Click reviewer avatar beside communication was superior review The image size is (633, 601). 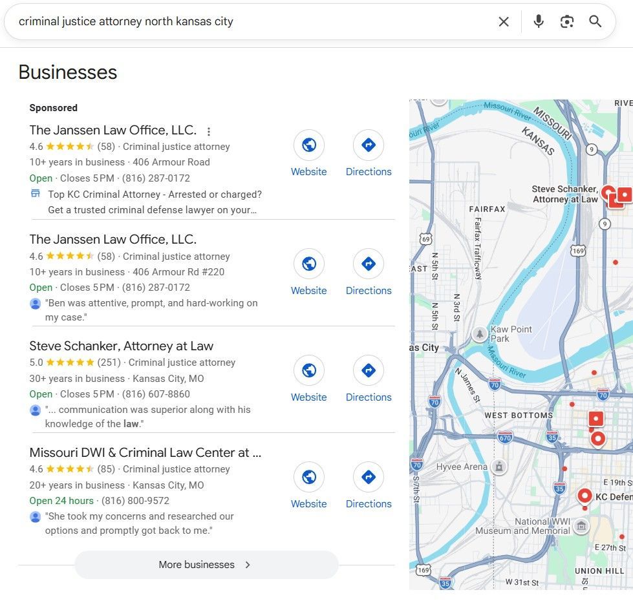(x=36, y=410)
